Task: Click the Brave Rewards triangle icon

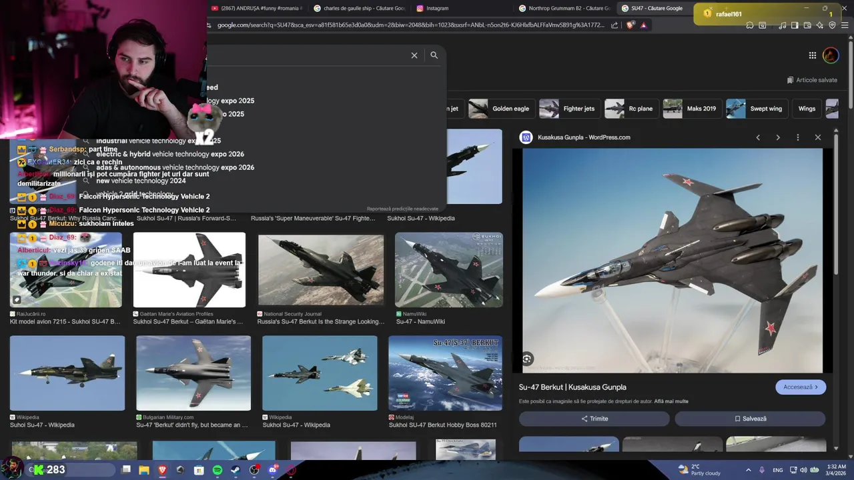Action: pos(644,25)
